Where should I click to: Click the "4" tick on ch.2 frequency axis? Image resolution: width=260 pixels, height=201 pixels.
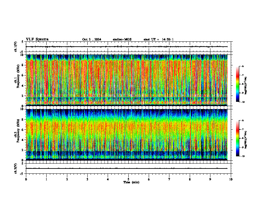coord(23,140)
